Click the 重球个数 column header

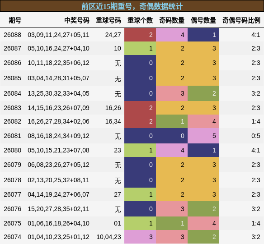140,20
